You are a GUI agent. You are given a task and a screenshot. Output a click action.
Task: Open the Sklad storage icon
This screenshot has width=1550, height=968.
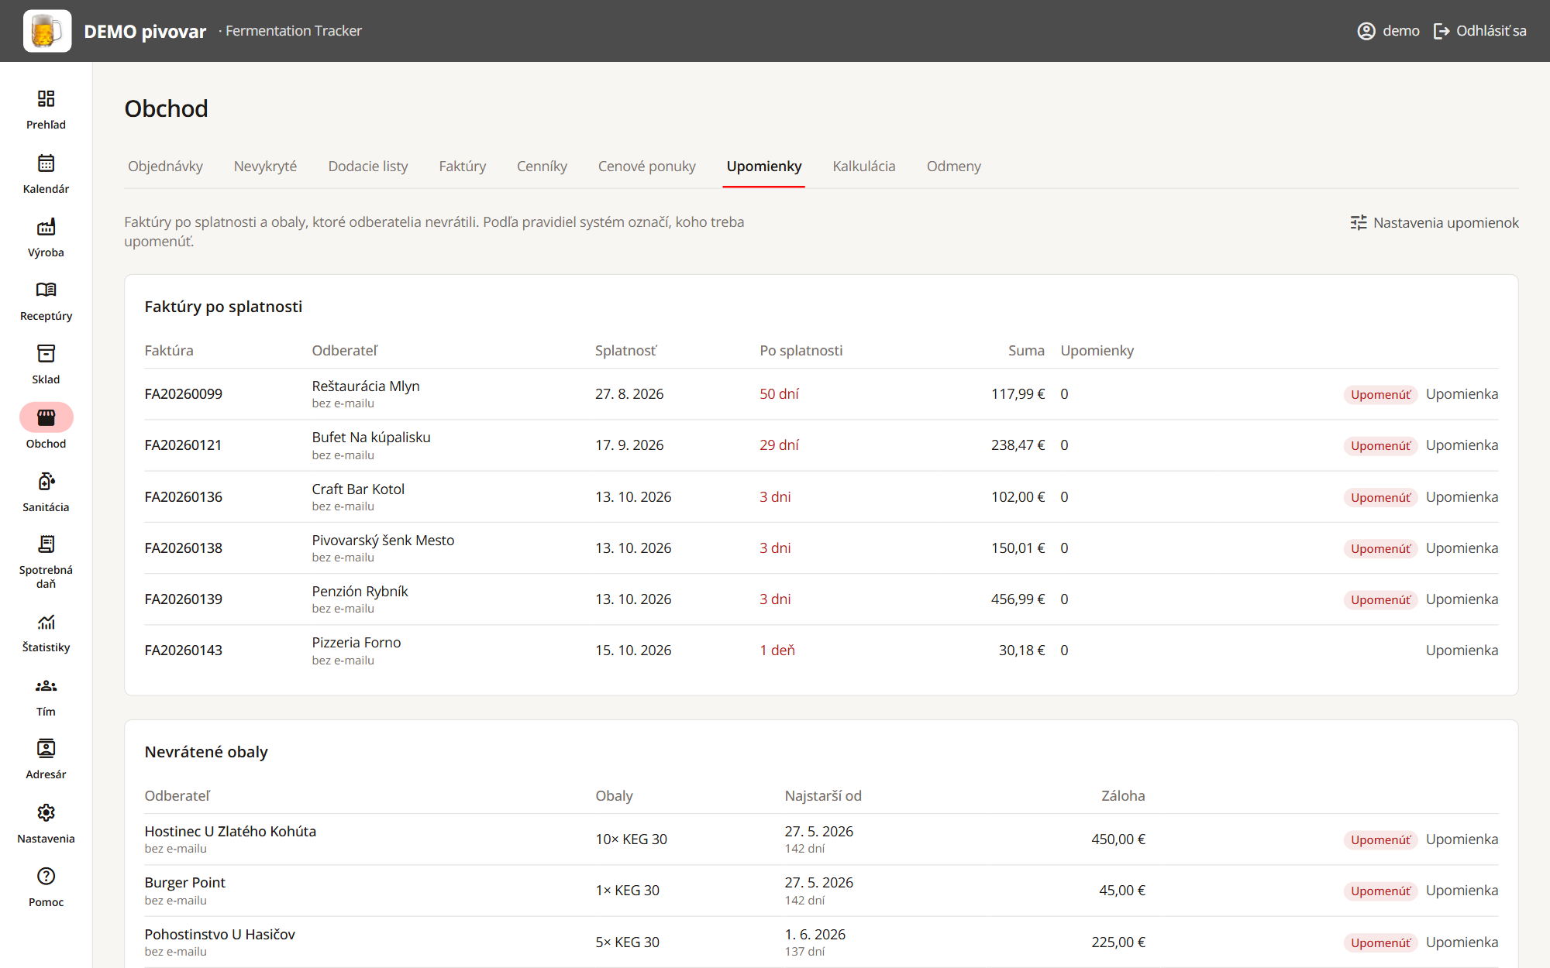pos(46,353)
